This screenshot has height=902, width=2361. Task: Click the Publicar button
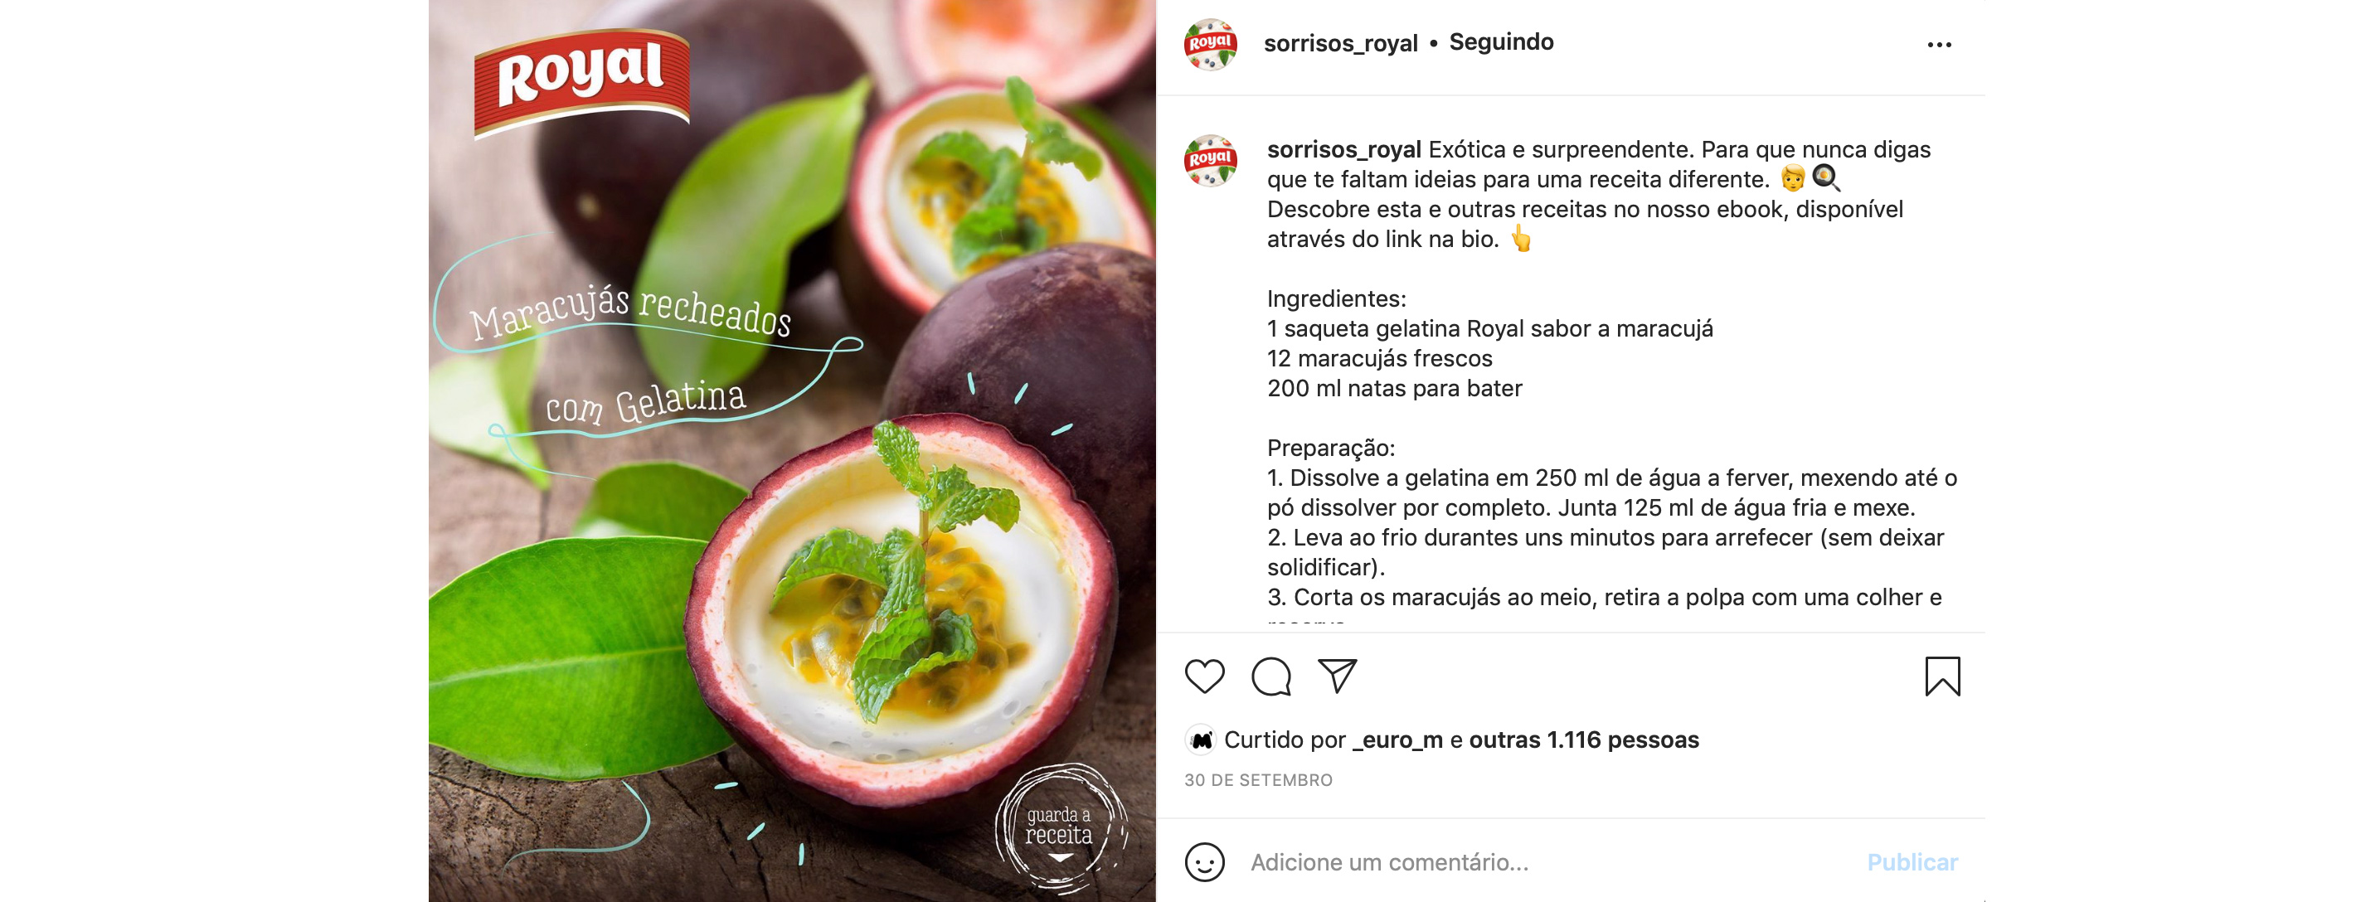[1912, 862]
